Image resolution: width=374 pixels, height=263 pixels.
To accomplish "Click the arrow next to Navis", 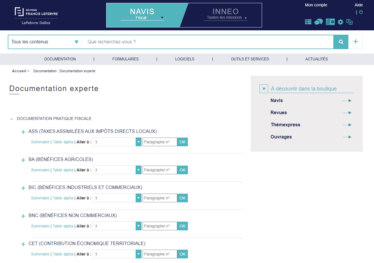I will (x=347, y=101).
